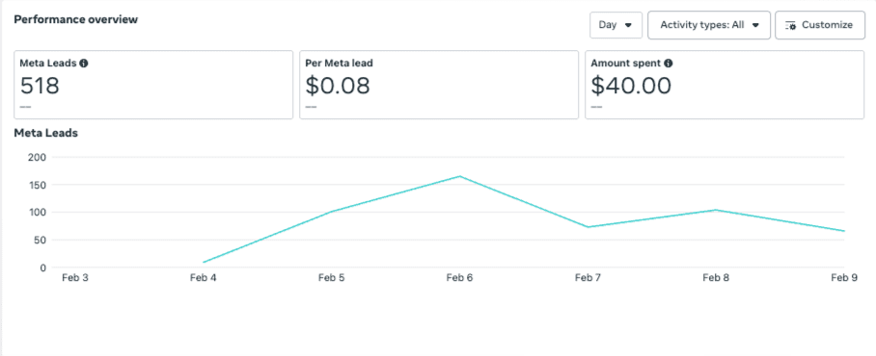The width and height of the screenshot is (876, 356).
Task: Expand the Activity types: All dropdown
Action: tap(709, 25)
